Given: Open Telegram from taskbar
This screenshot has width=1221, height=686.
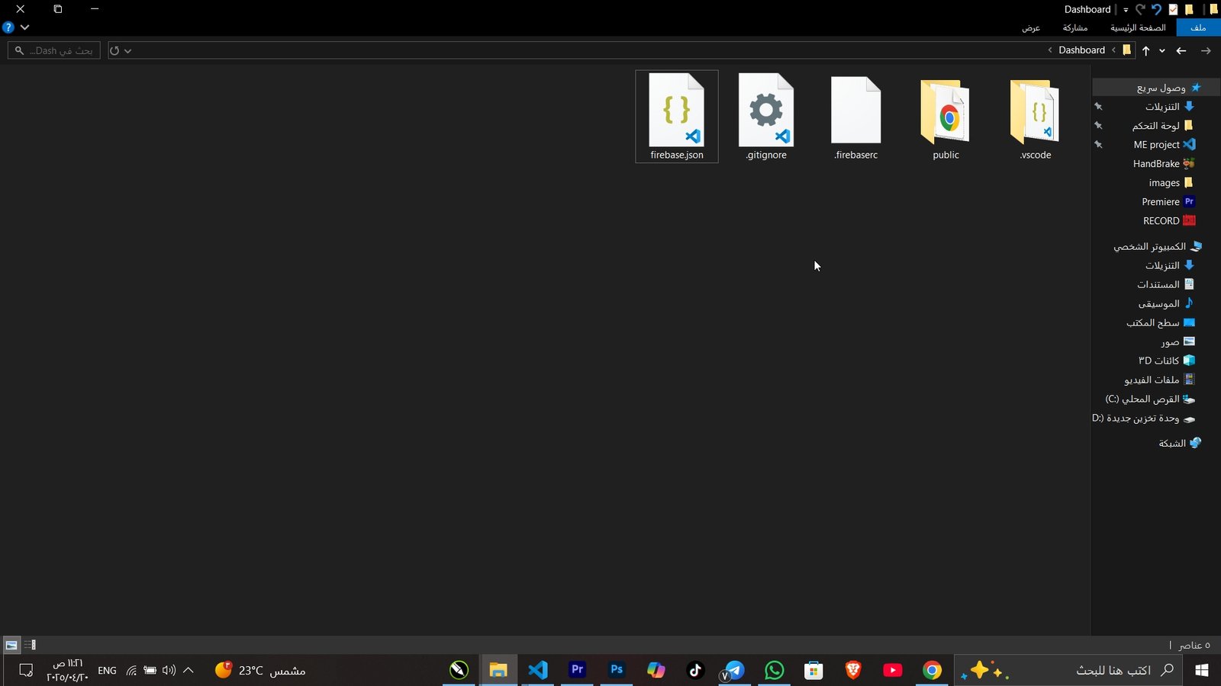Looking at the screenshot, I should coord(734,670).
